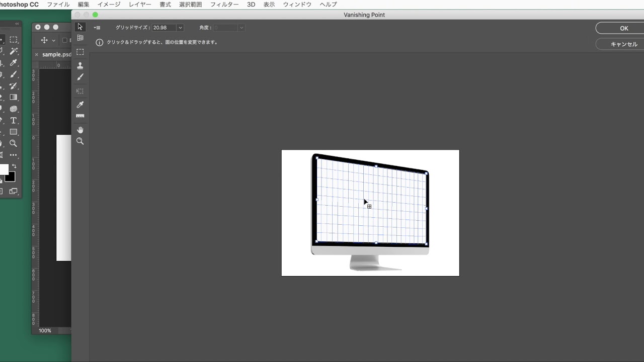Switch to the sample.psd document tab
Viewport: 644px width, 362px height.
[x=57, y=54]
